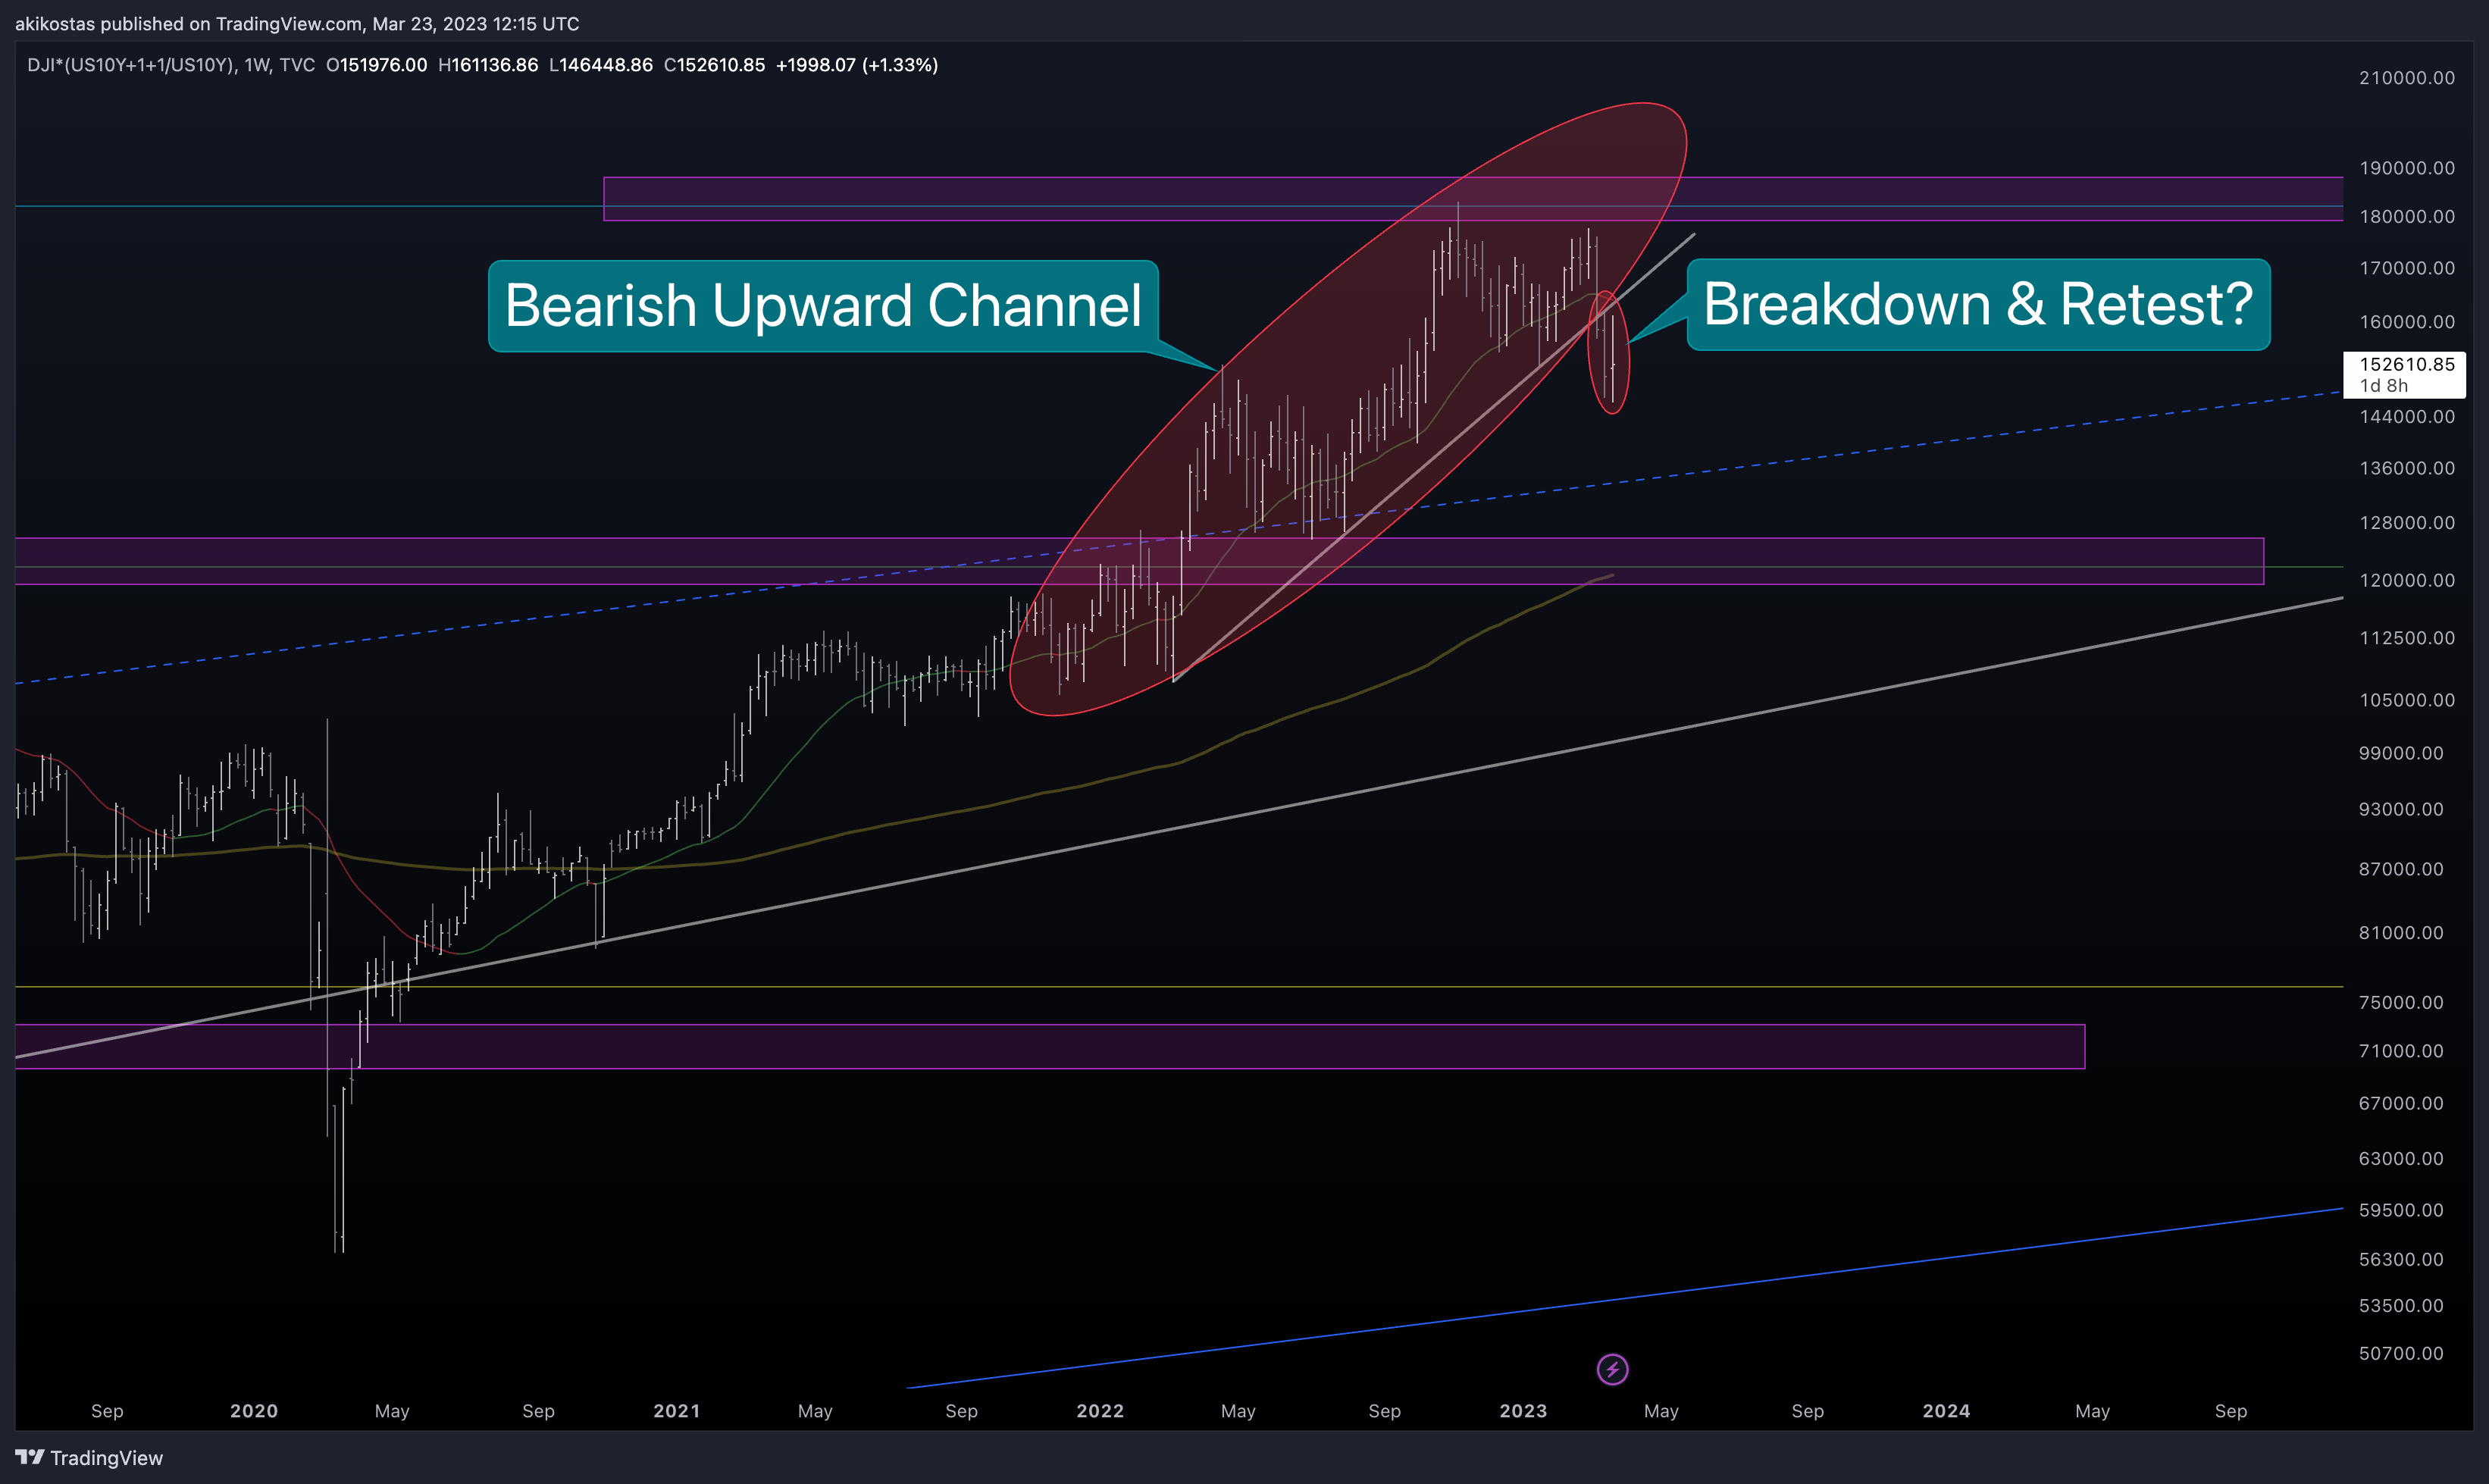2489x1484 pixels.
Task: Click the TradingView logo at bottom left
Action: pyautogui.click(x=89, y=1458)
